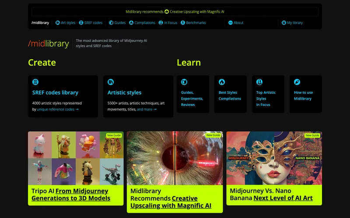Click the My library icon in navbar

tap(283, 23)
